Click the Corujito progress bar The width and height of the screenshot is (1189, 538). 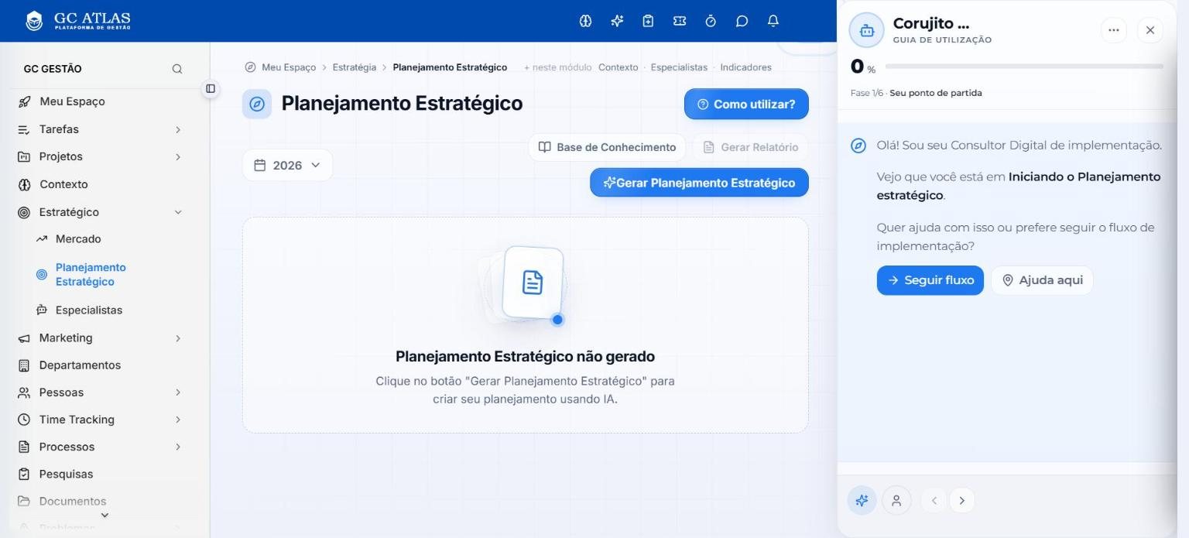coord(1024,67)
